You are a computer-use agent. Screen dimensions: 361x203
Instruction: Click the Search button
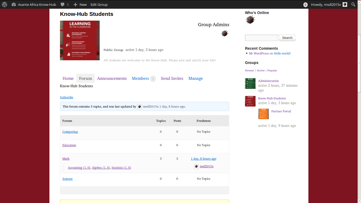(x=287, y=38)
